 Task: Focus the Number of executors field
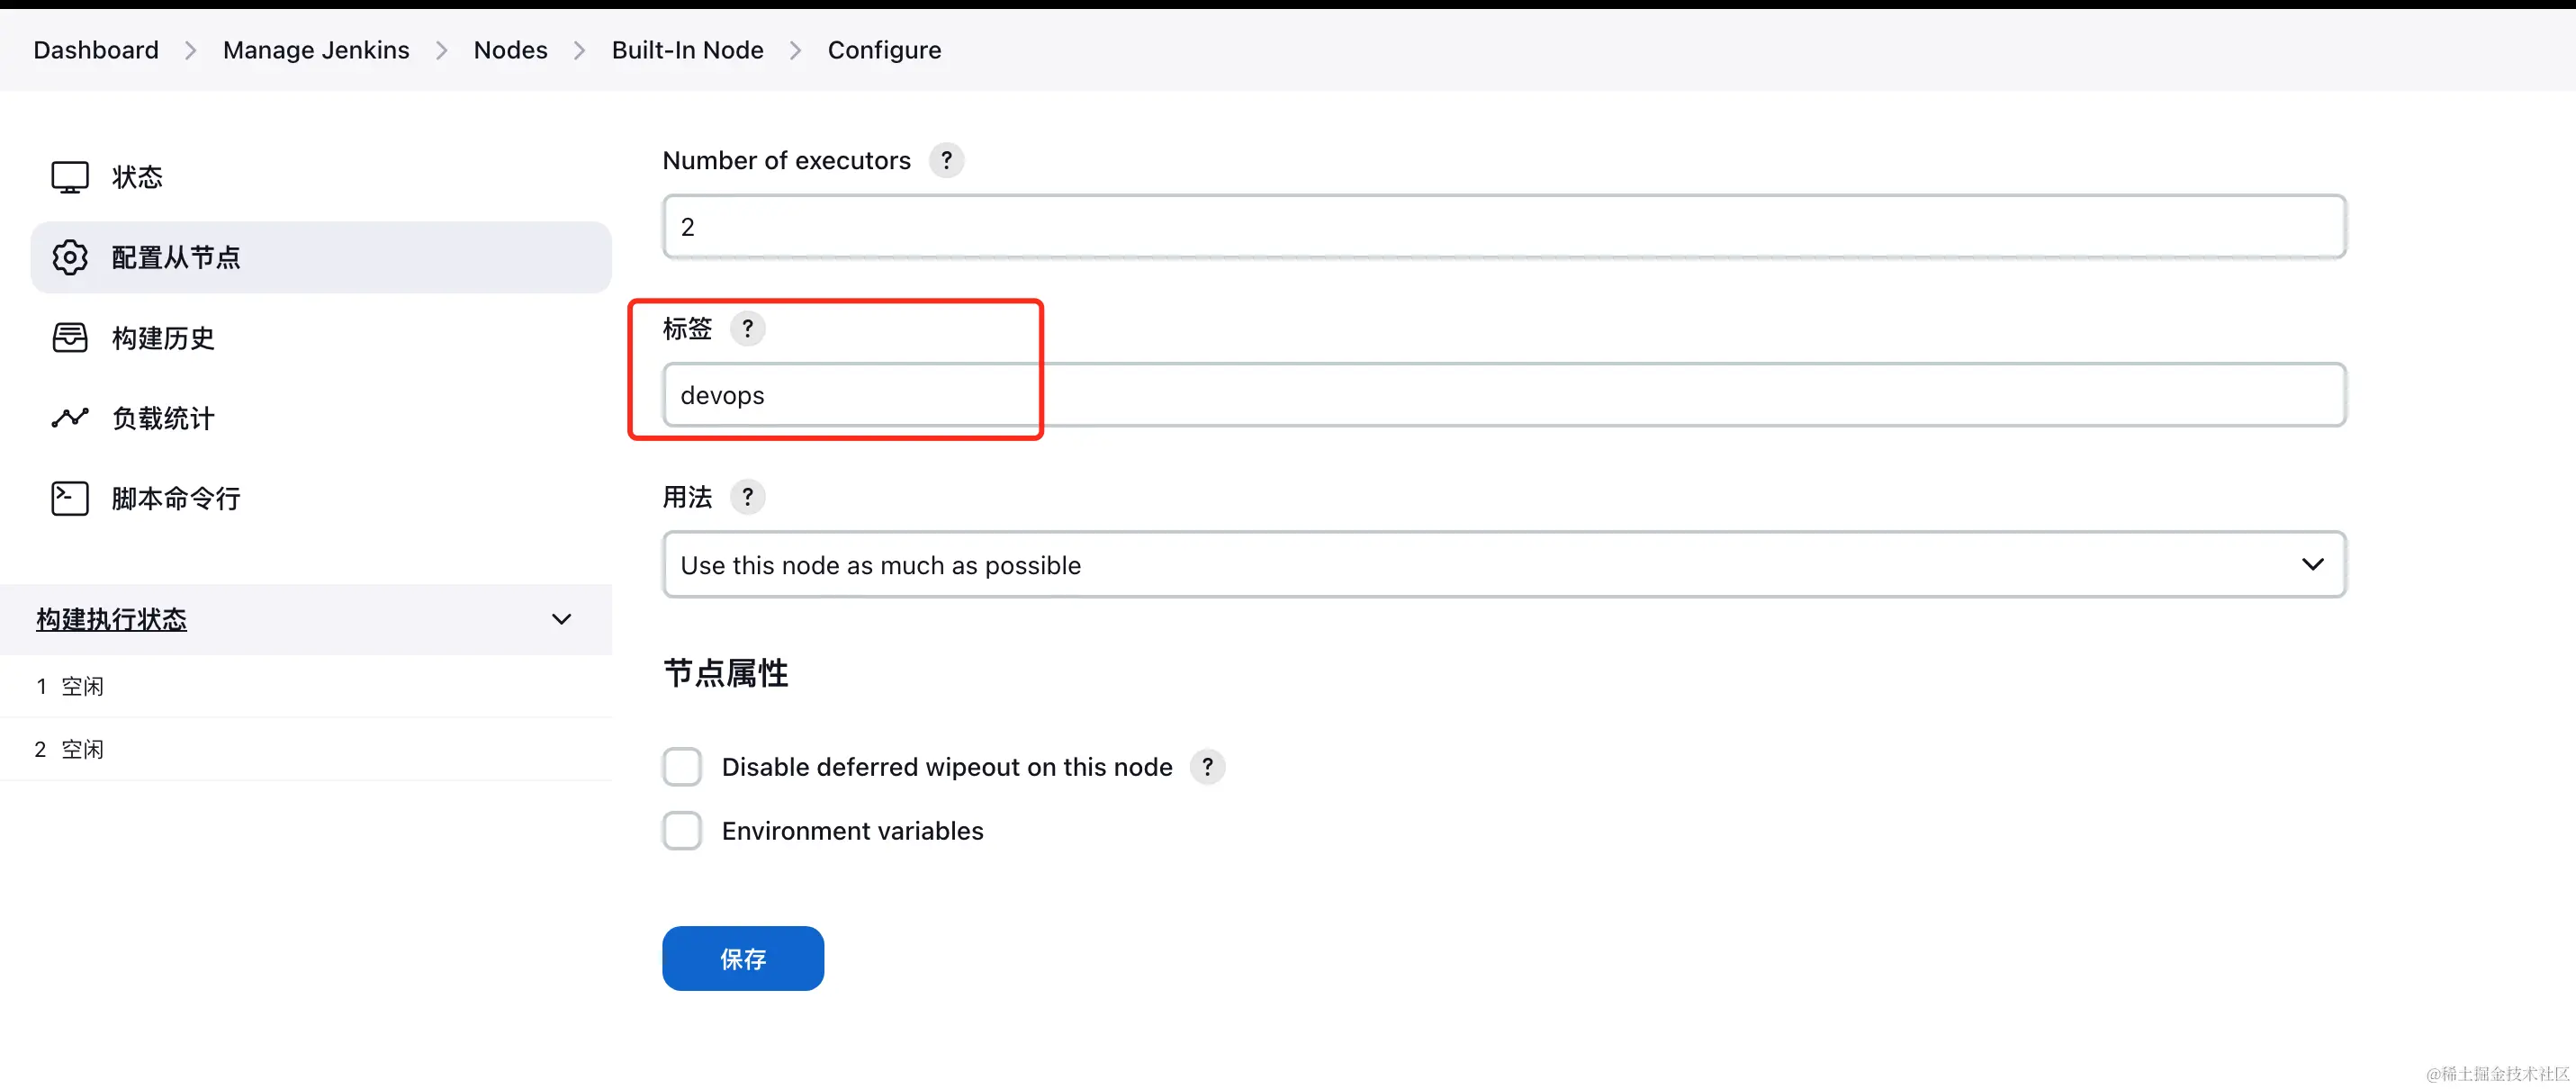pos(1504,227)
